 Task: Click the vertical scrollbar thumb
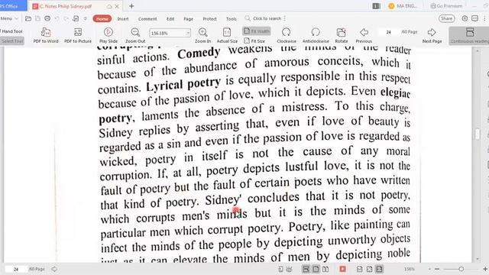[x=478, y=134]
